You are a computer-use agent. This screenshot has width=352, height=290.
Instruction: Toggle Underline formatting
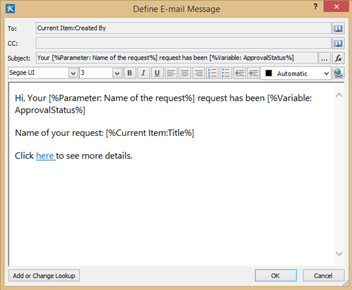pyautogui.click(x=157, y=73)
